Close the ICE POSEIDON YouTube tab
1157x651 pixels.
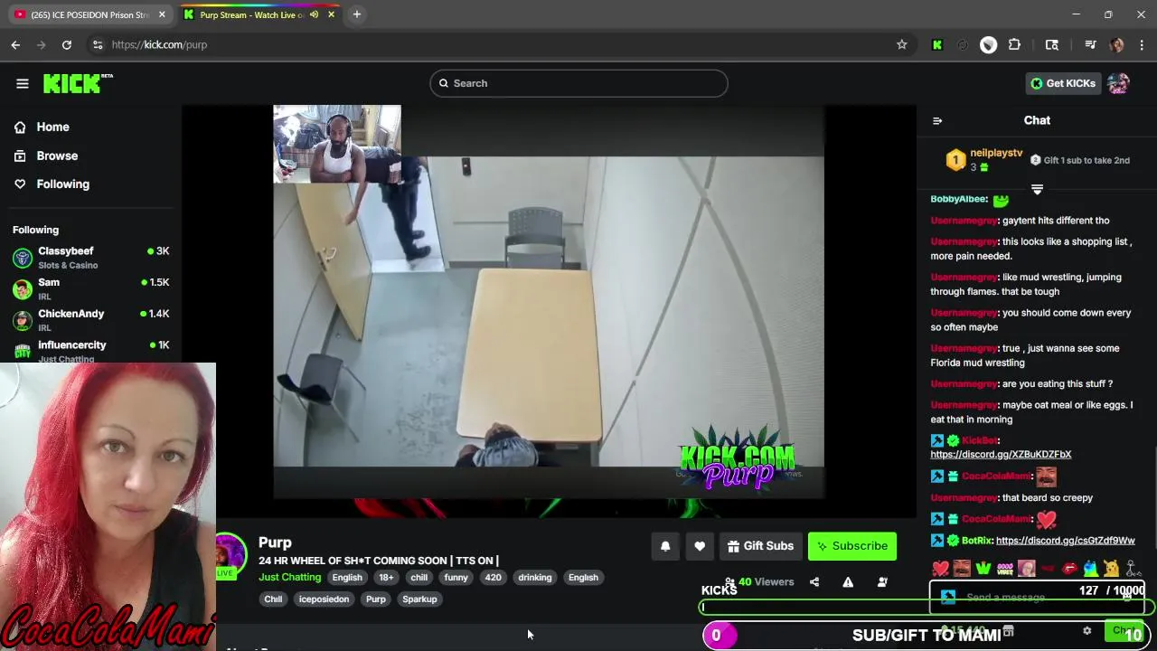162,14
